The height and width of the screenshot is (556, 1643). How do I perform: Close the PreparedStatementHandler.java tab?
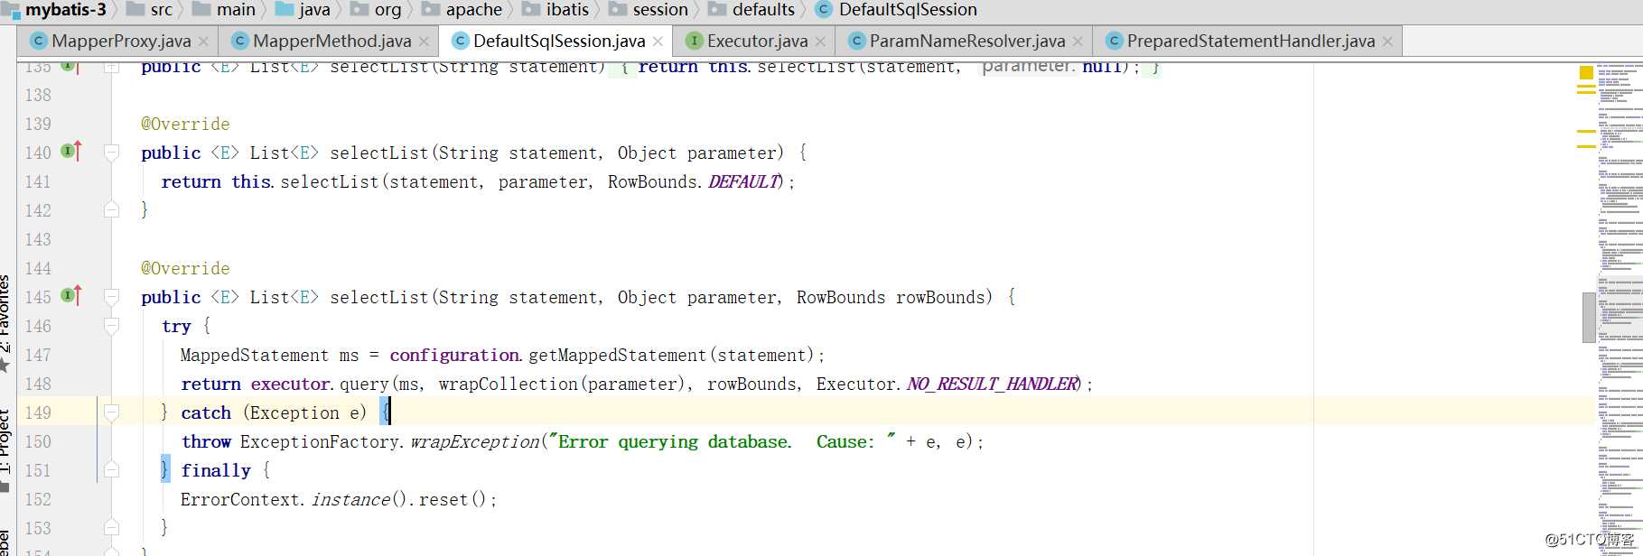point(1387,42)
